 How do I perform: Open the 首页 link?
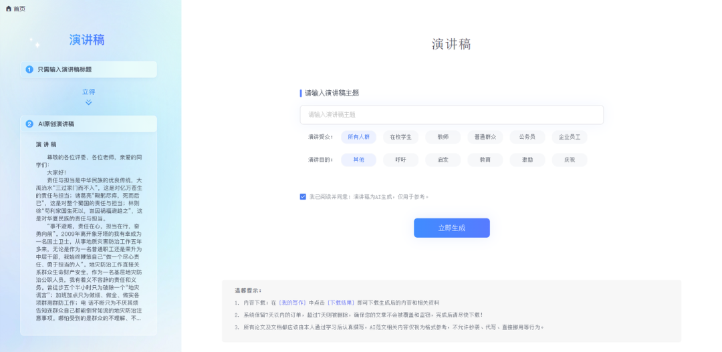[x=19, y=9]
